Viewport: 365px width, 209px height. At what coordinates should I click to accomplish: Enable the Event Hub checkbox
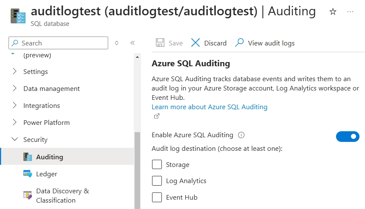(157, 197)
